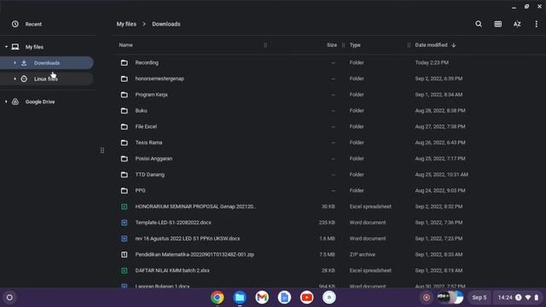Expand the Downloads tree arrow
The width and height of the screenshot is (546, 307).
15,63
